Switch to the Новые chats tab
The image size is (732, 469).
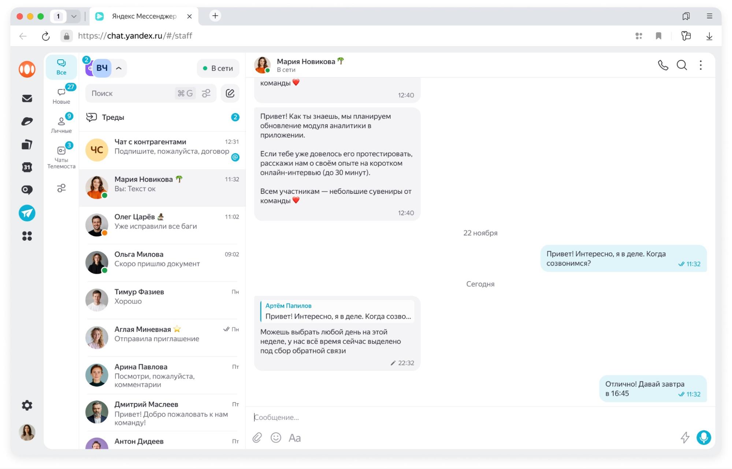tap(61, 95)
